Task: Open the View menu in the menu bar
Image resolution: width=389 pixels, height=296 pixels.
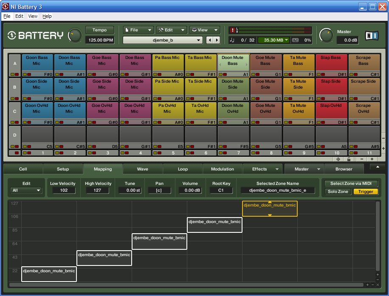Action: tap(33, 17)
